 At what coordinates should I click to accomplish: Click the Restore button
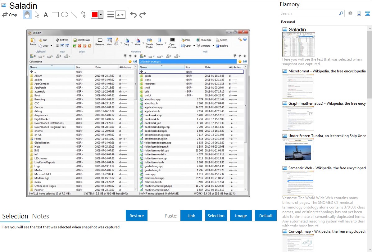(137, 216)
